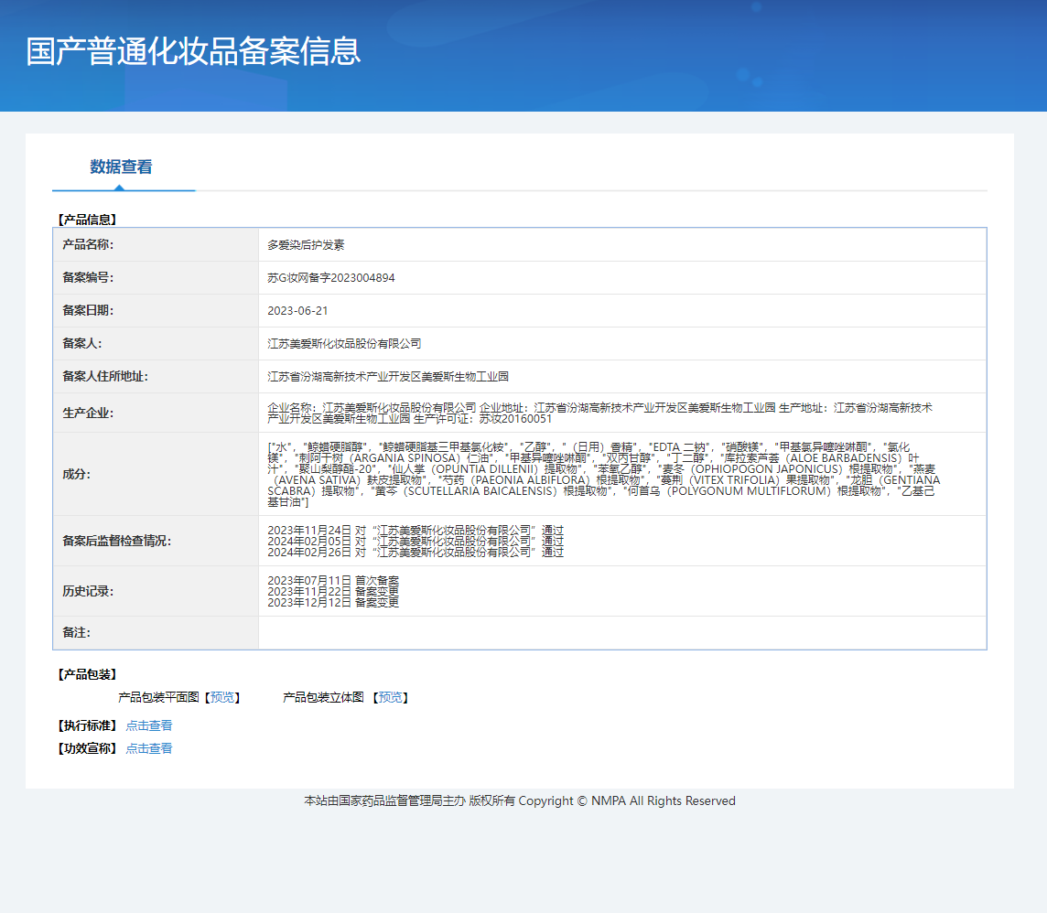Select the 2024年02月26日 inspection entry

point(416,552)
